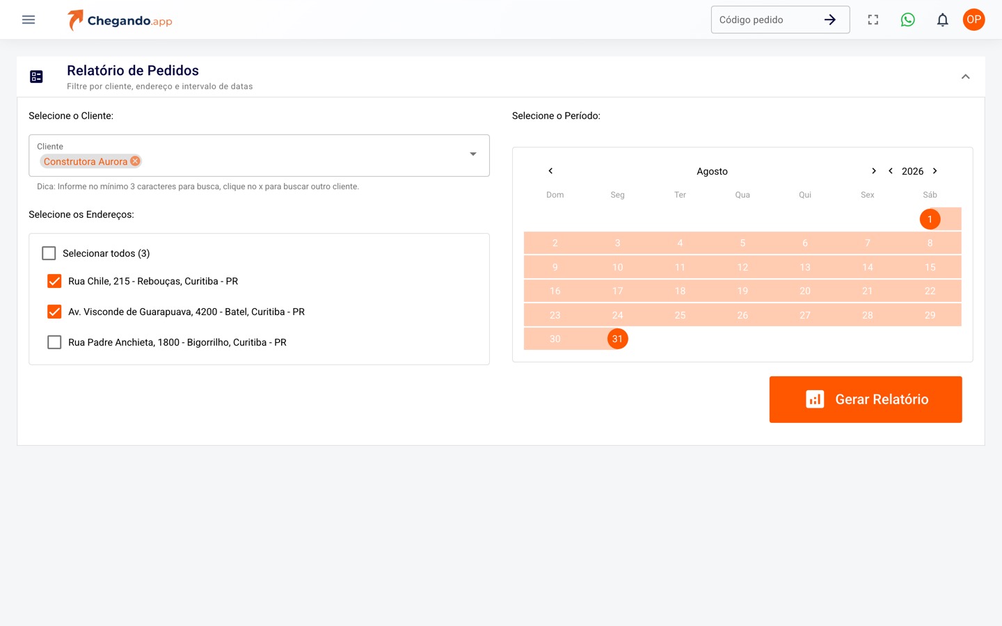Toggle Selecionar todos (3) checkbox
This screenshot has width=1002, height=626.
(49, 253)
